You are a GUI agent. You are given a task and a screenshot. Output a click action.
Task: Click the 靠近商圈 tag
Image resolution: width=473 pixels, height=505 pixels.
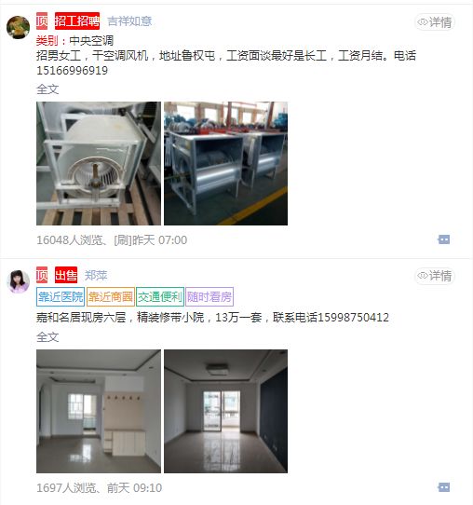[111, 296]
